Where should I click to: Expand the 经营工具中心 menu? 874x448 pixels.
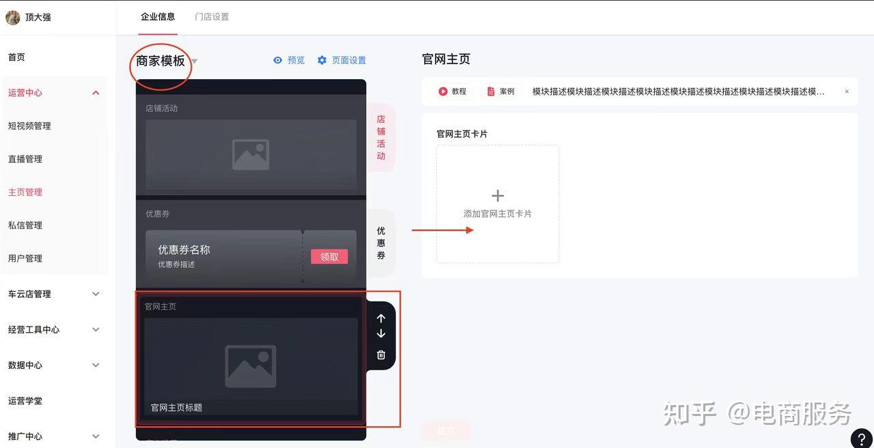click(96, 329)
